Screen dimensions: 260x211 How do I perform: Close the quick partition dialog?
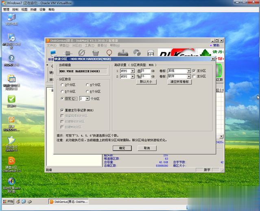point(213,59)
